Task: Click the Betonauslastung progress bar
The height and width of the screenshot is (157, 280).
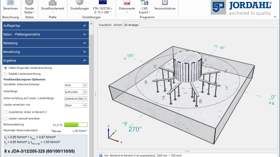Action: pyautogui.click(x=76, y=125)
